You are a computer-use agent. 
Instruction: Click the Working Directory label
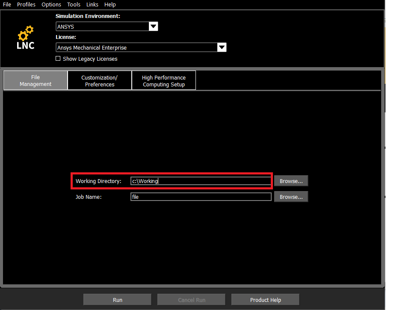(98, 181)
